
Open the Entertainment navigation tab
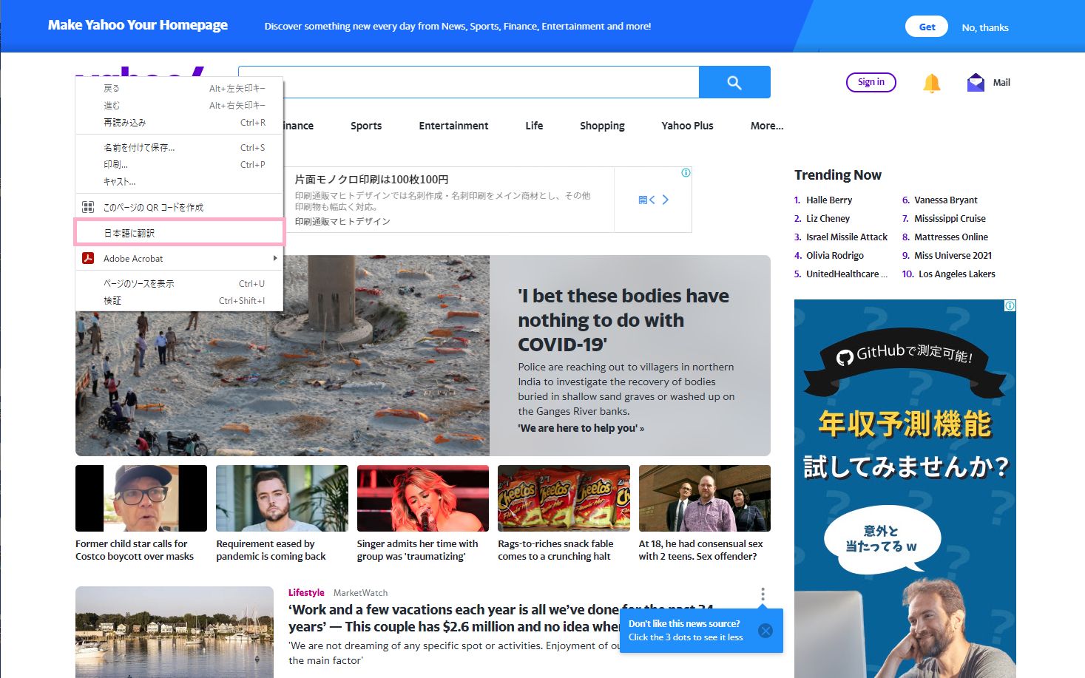pyautogui.click(x=453, y=126)
